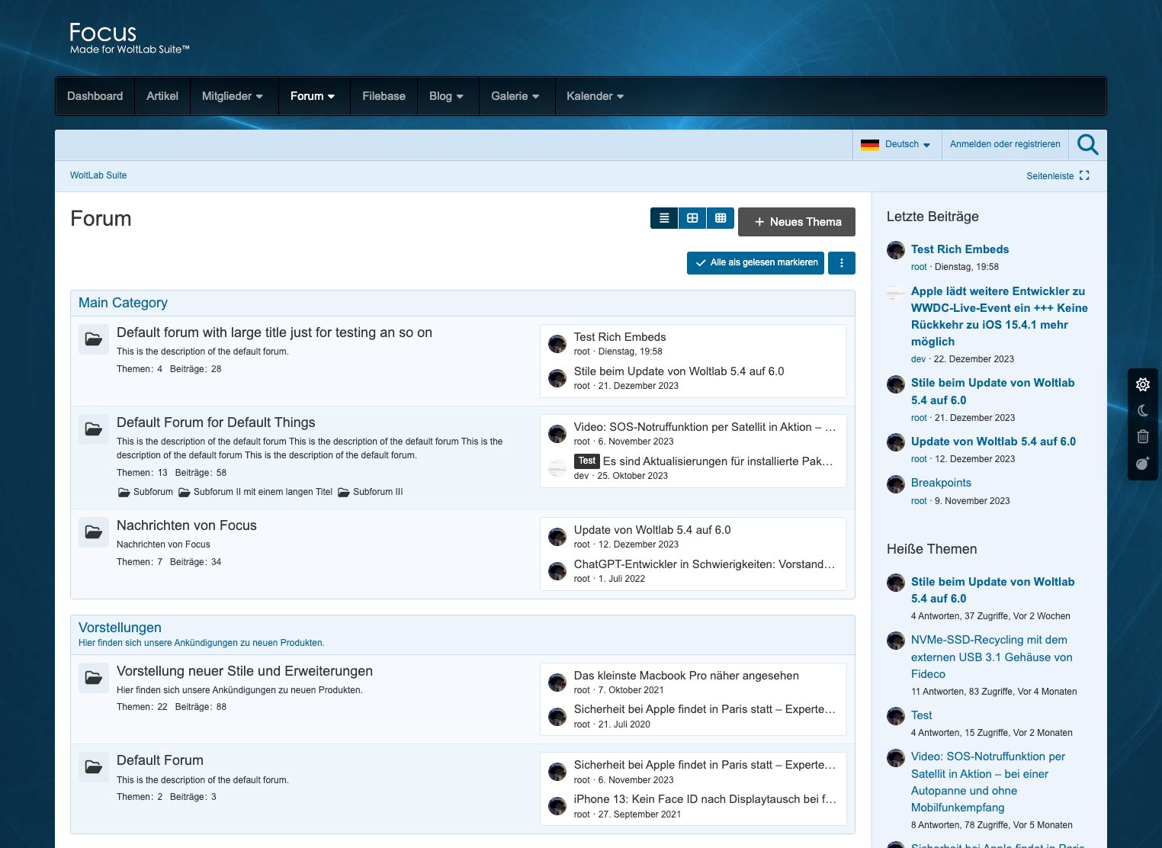Click the search magnifier icon
Image resolution: width=1162 pixels, height=848 pixels.
point(1087,144)
